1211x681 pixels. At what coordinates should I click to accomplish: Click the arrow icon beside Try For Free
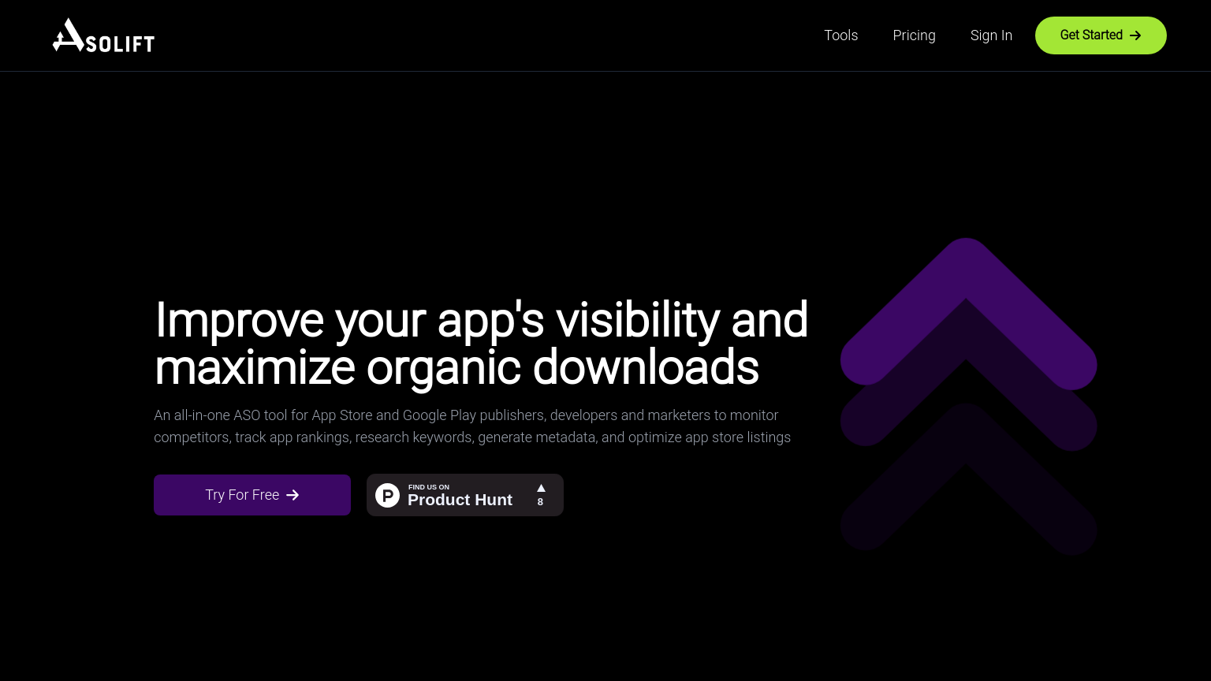point(293,495)
